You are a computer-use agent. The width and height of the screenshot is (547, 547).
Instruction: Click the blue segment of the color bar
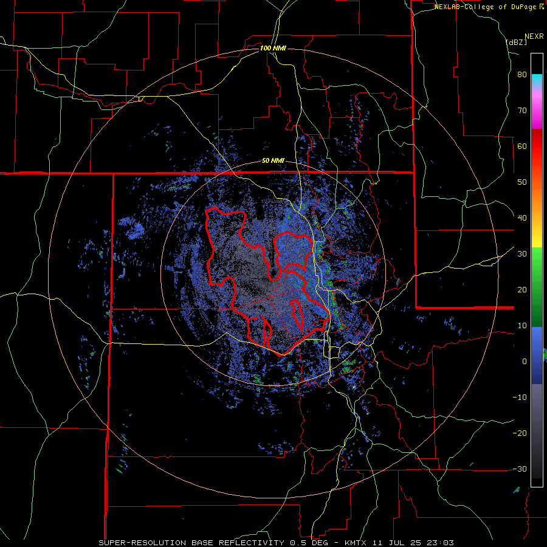click(537, 356)
